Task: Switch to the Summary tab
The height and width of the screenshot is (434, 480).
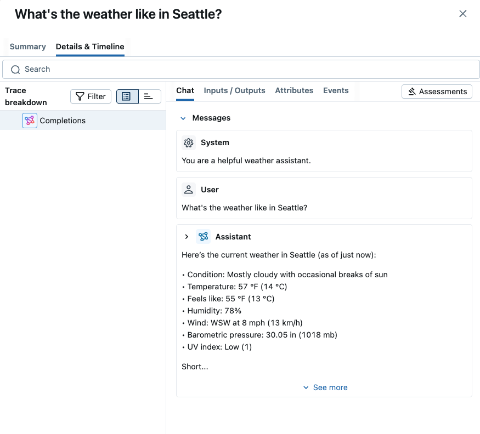Action: [x=27, y=47]
